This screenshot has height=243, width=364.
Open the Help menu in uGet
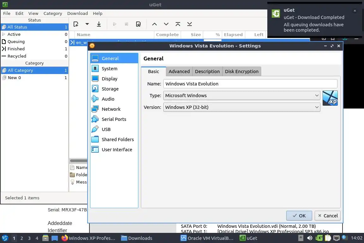pos(98,13)
